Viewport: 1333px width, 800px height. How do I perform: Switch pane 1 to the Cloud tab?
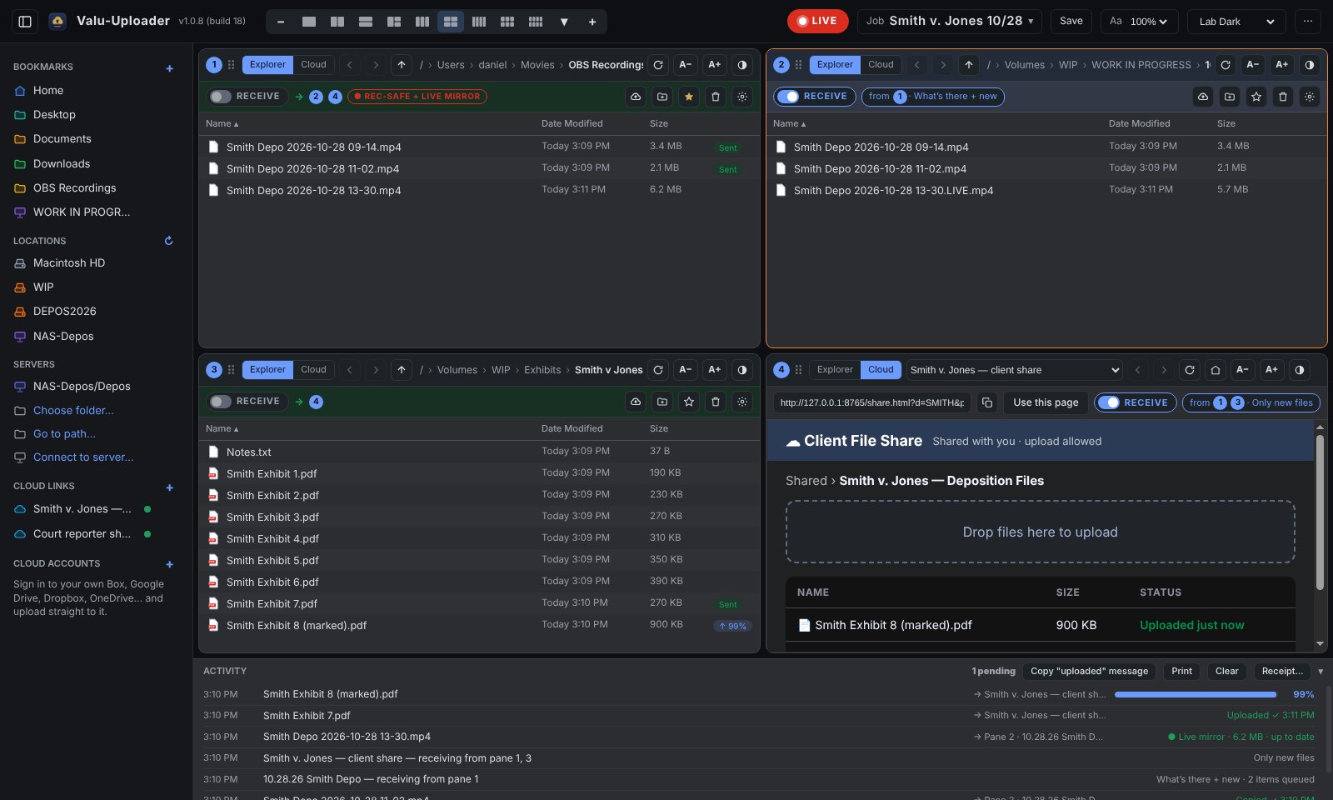313,65
